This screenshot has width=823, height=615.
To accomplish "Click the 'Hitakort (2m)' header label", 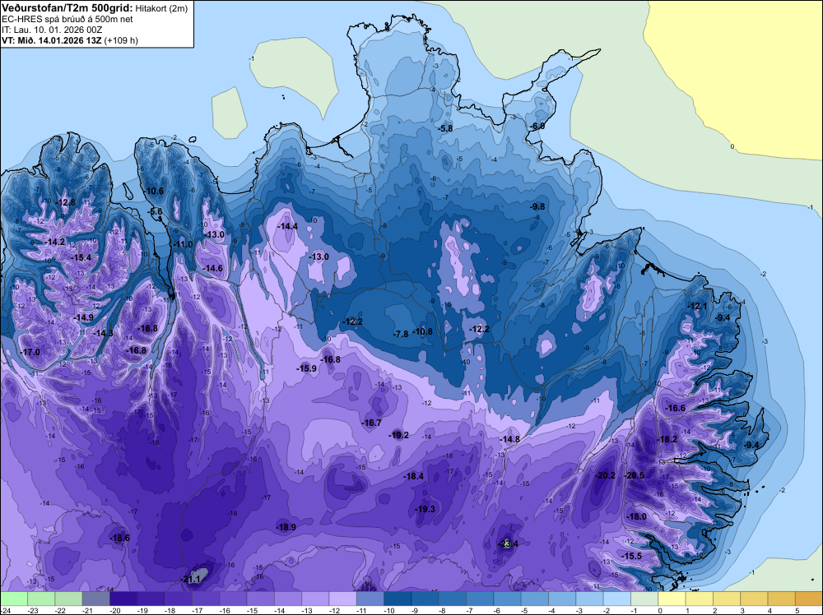I will click(x=161, y=8).
